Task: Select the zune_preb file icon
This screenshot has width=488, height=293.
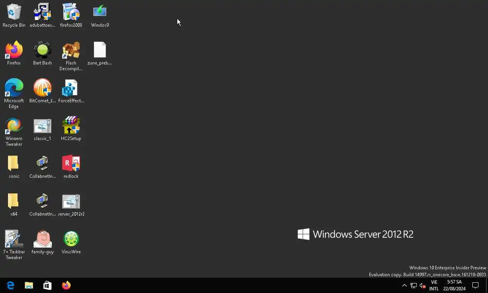Action: pyautogui.click(x=100, y=53)
